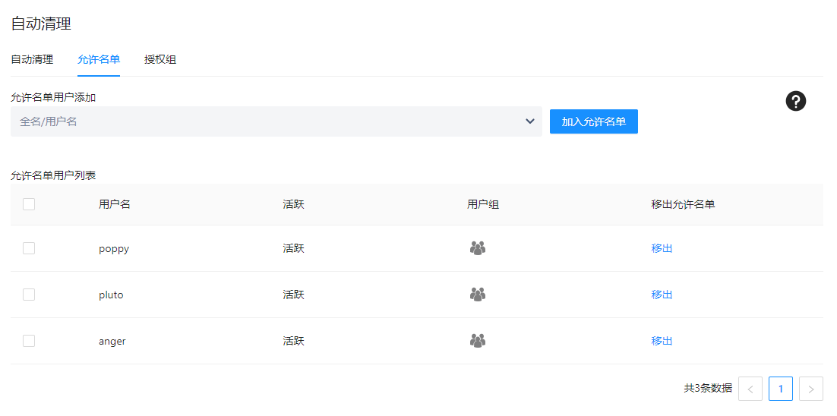The height and width of the screenshot is (416, 837).
Task: Click page number 1 button
Action: click(x=781, y=389)
